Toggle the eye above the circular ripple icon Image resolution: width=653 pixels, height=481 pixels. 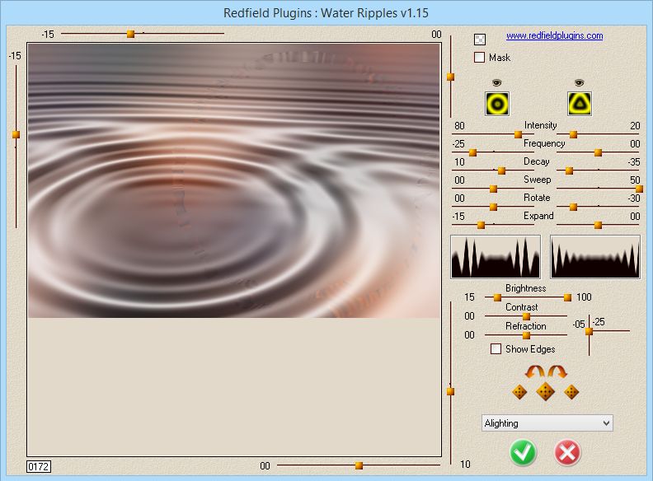coord(496,83)
